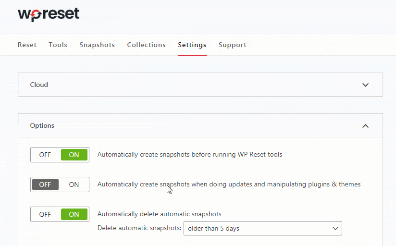Image resolution: width=396 pixels, height=246 pixels.
Task: Click OFF for snapshots when doing updates
Action: click(45, 184)
